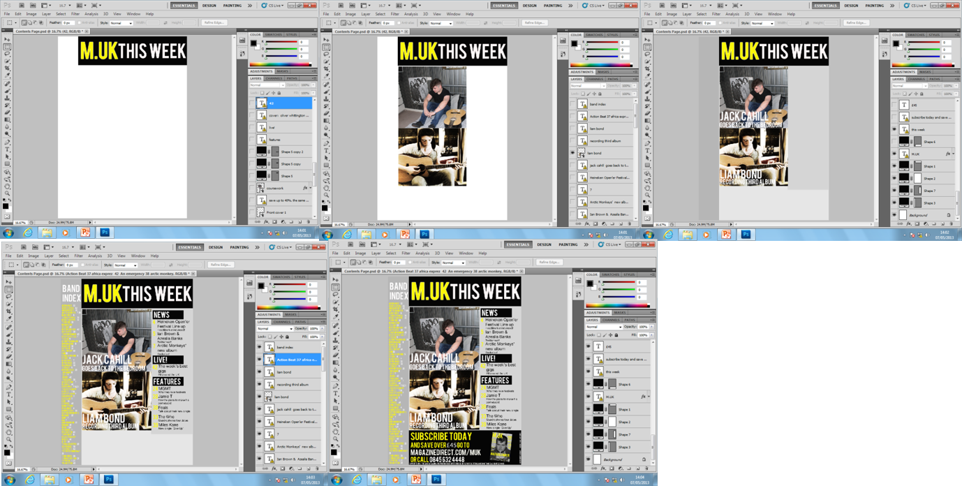Show the 'features' layer in top-left window
Screen dimensions: 962x486
[x=252, y=140]
